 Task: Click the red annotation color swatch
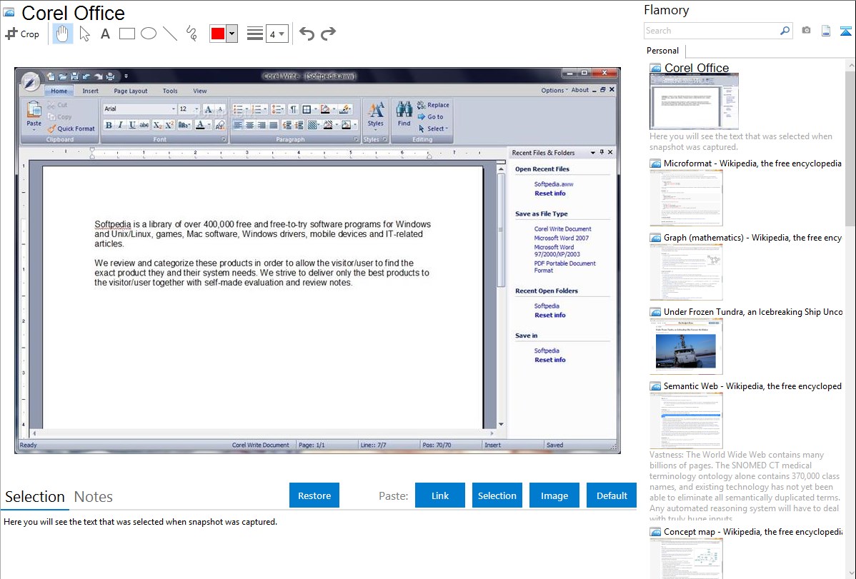[218, 34]
